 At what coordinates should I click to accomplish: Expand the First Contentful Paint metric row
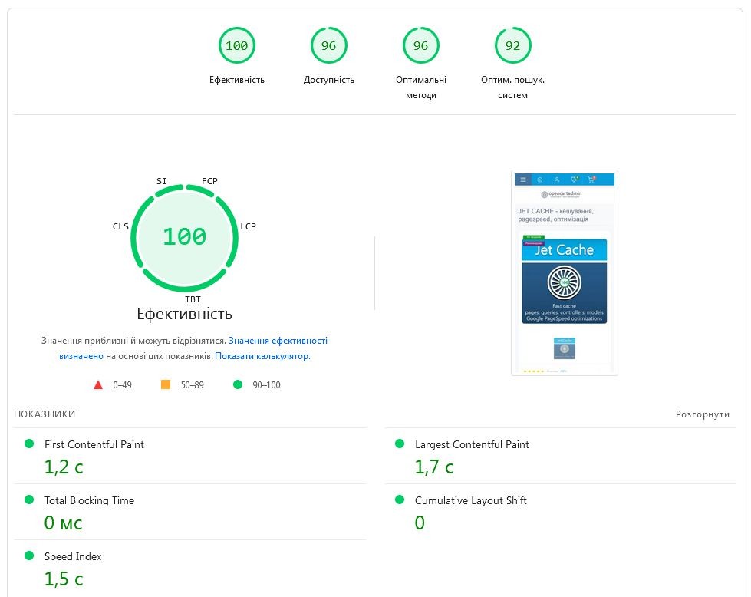point(94,444)
